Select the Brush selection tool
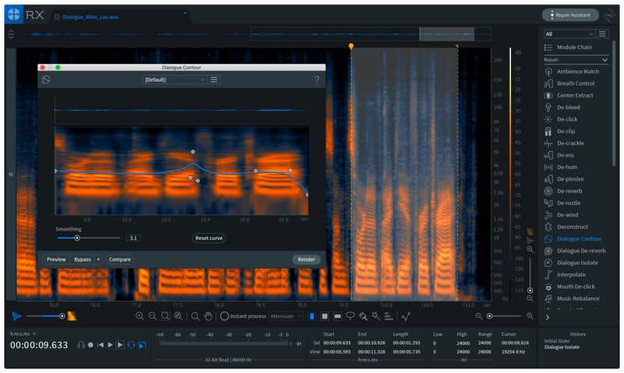The height and width of the screenshot is (373, 624). point(363,316)
